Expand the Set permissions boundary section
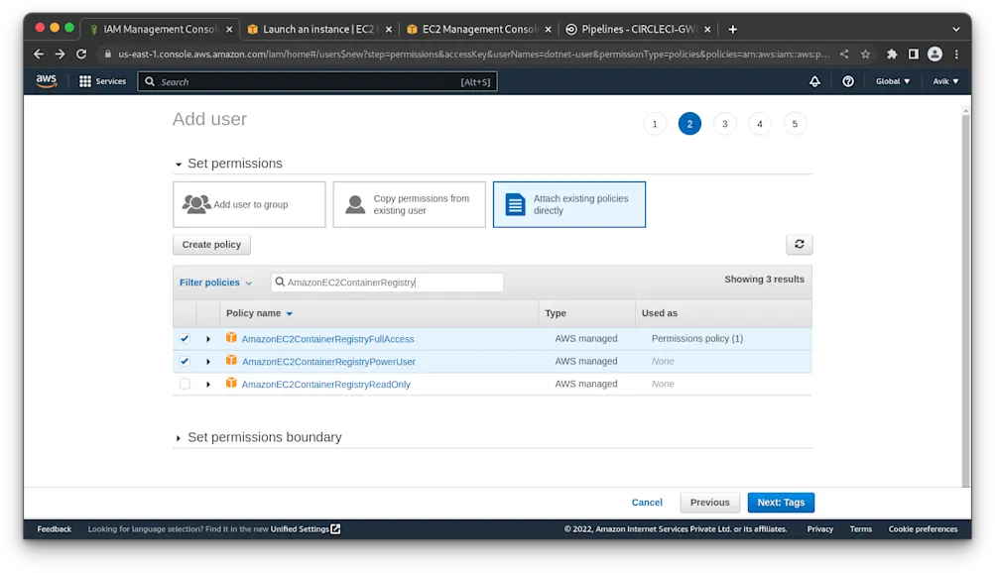This screenshot has width=995, height=573. pyautogui.click(x=179, y=438)
